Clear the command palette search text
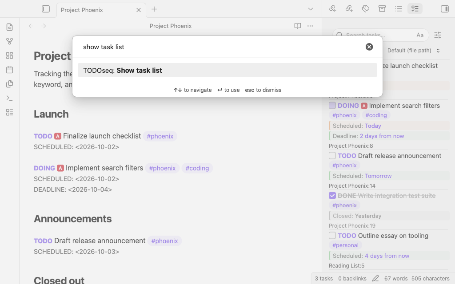 coord(369,47)
